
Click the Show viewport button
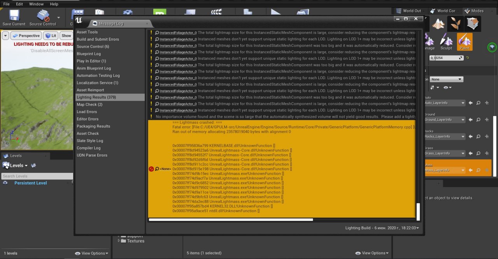click(67, 36)
